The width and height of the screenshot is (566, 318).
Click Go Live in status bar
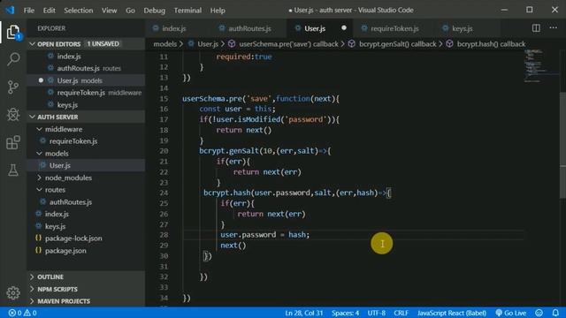pyautogui.click(x=511, y=313)
